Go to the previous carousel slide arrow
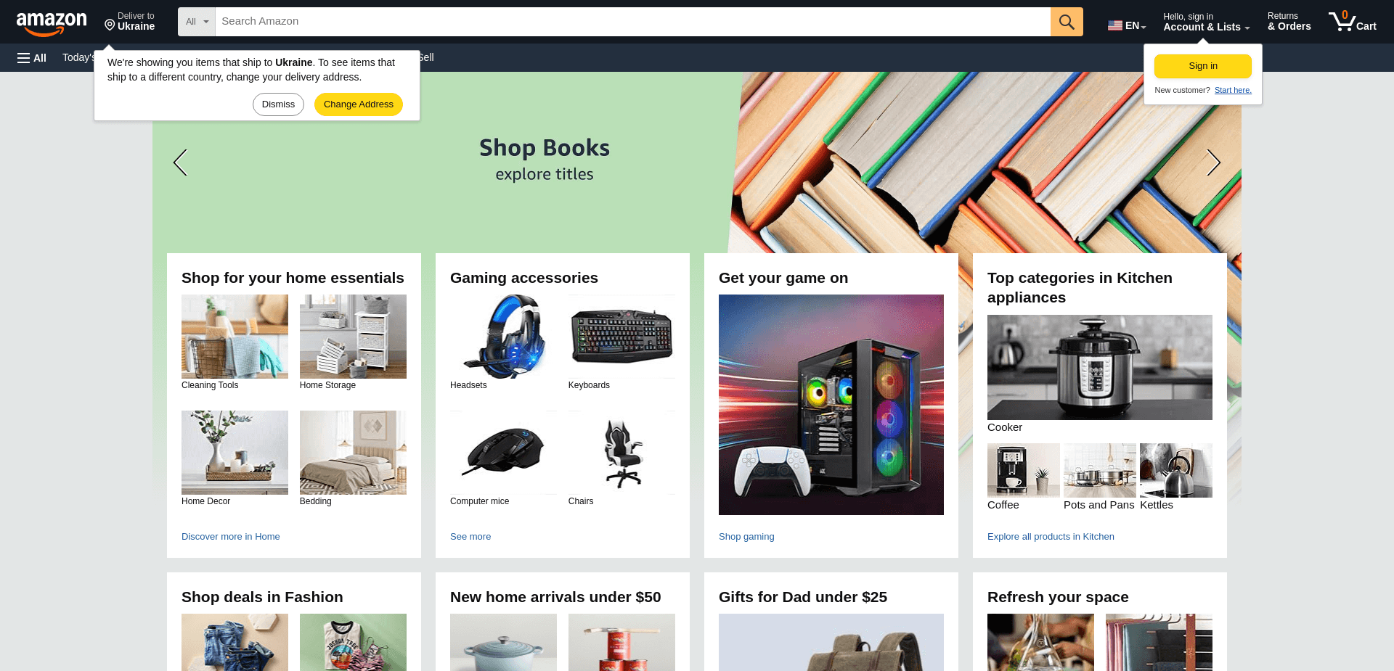The width and height of the screenshot is (1394, 671). click(x=181, y=162)
